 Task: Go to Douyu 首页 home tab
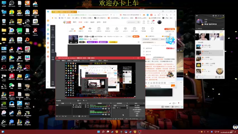(x=75, y=22)
